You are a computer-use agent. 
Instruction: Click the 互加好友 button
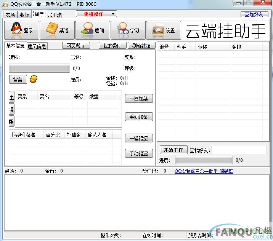tap(254, 14)
